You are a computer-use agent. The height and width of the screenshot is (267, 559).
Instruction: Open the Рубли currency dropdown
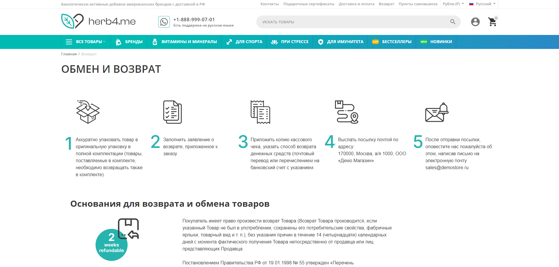452,4
